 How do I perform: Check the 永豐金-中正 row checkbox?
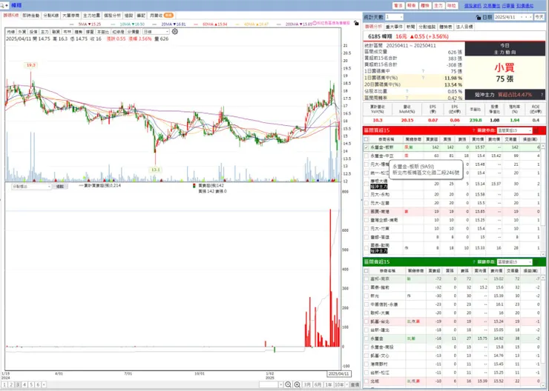(366, 156)
